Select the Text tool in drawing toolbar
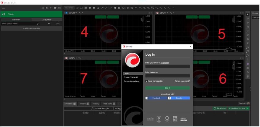The image size is (260, 127). pyautogui.click(x=248, y=60)
